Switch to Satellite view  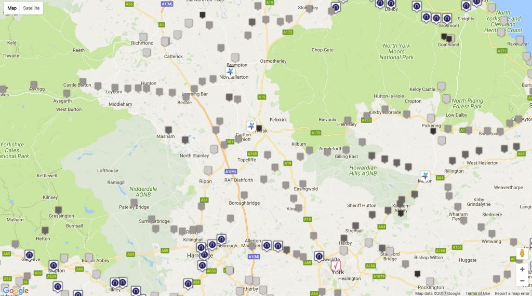click(31, 8)
